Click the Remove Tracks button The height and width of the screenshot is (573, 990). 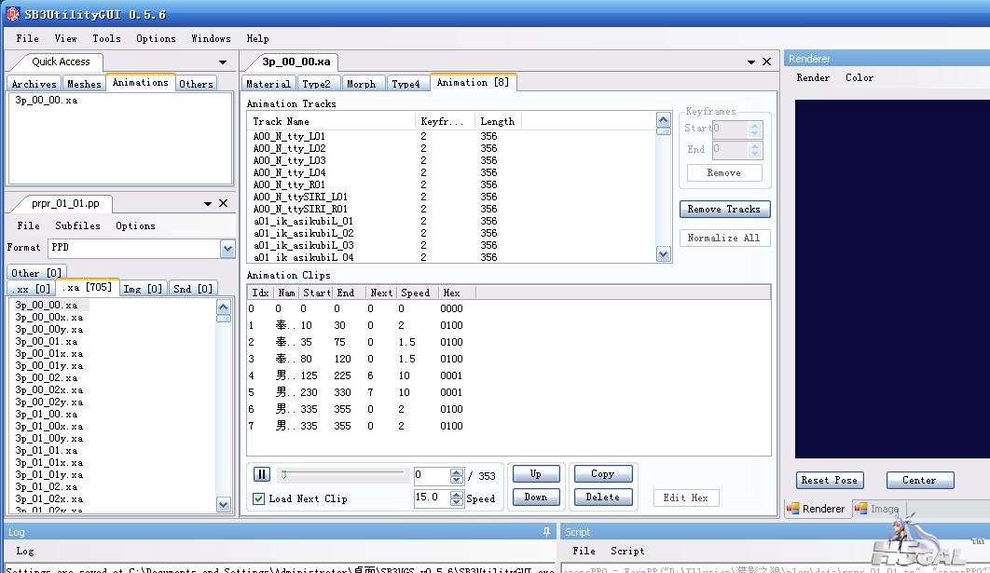(724, 210)
